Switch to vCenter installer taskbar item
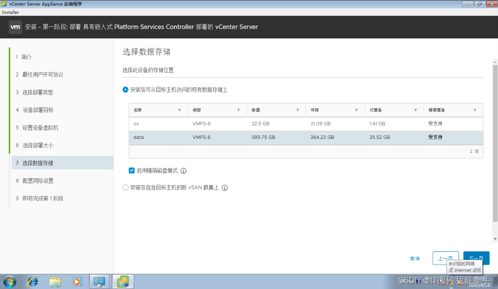 (123, 281)
